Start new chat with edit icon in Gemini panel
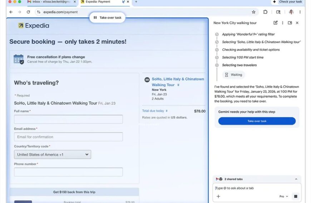This screenshot has height=203, width=311. tap(276, 23)
